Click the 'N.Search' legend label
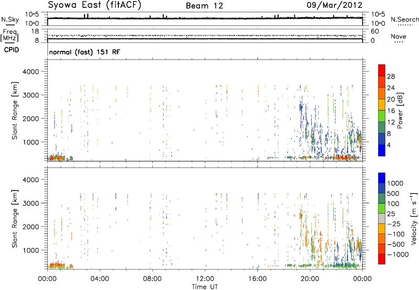Image resolution: width=419 pixels, height=290 pixels. [405, 19]
